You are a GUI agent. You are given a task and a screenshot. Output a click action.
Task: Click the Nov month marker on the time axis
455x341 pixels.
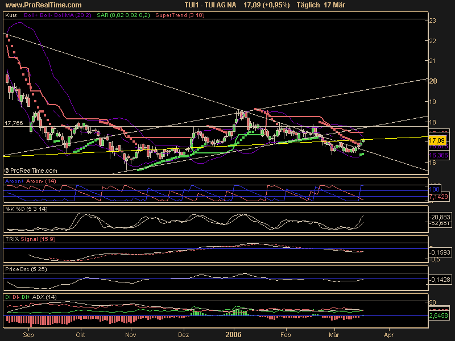click(x=131, y=335)
